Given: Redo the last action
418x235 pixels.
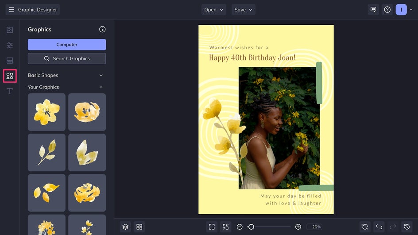Looking at the screenshot, I should [x=393, y=227].
